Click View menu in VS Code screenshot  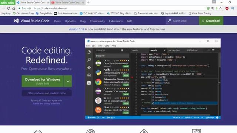(x=100, y=46)
